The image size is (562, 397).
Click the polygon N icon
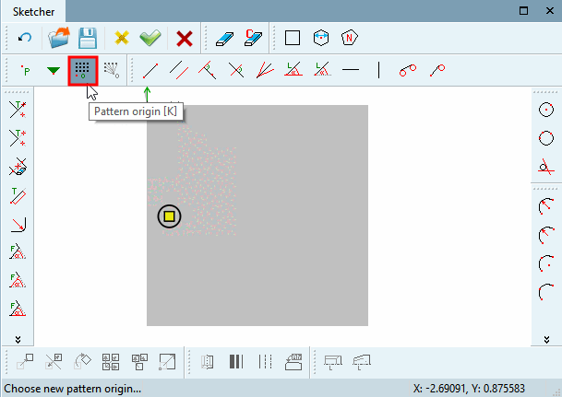click(350, 38)
